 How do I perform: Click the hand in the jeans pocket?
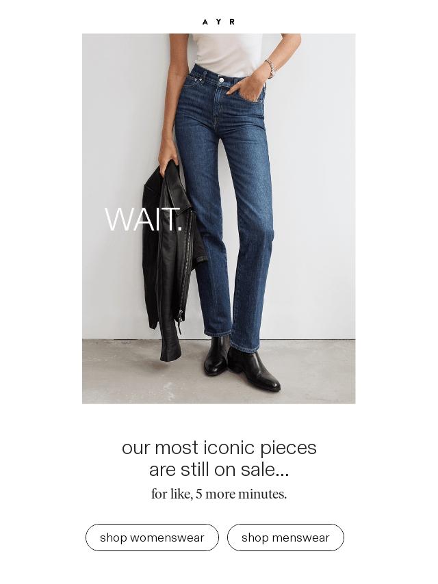247,88
